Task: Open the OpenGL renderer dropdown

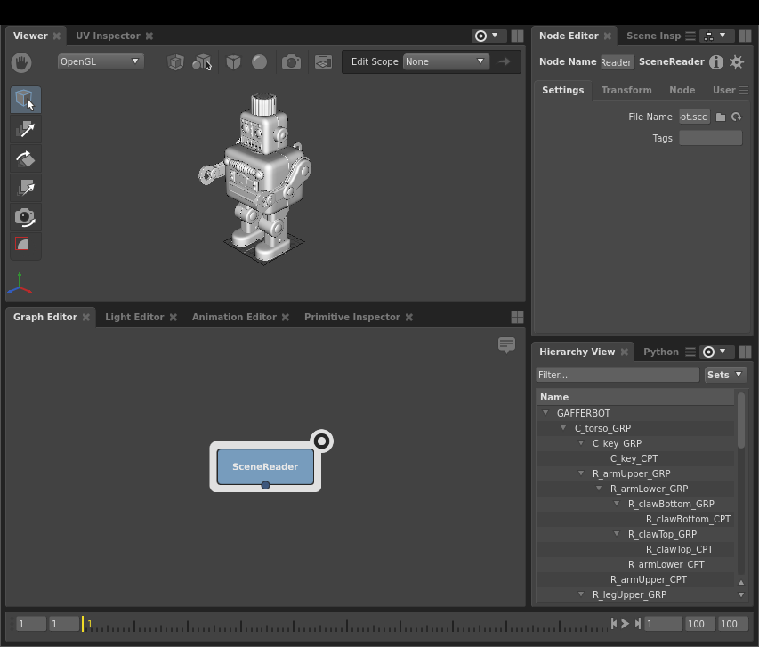Action: click(x=100, y=61)
